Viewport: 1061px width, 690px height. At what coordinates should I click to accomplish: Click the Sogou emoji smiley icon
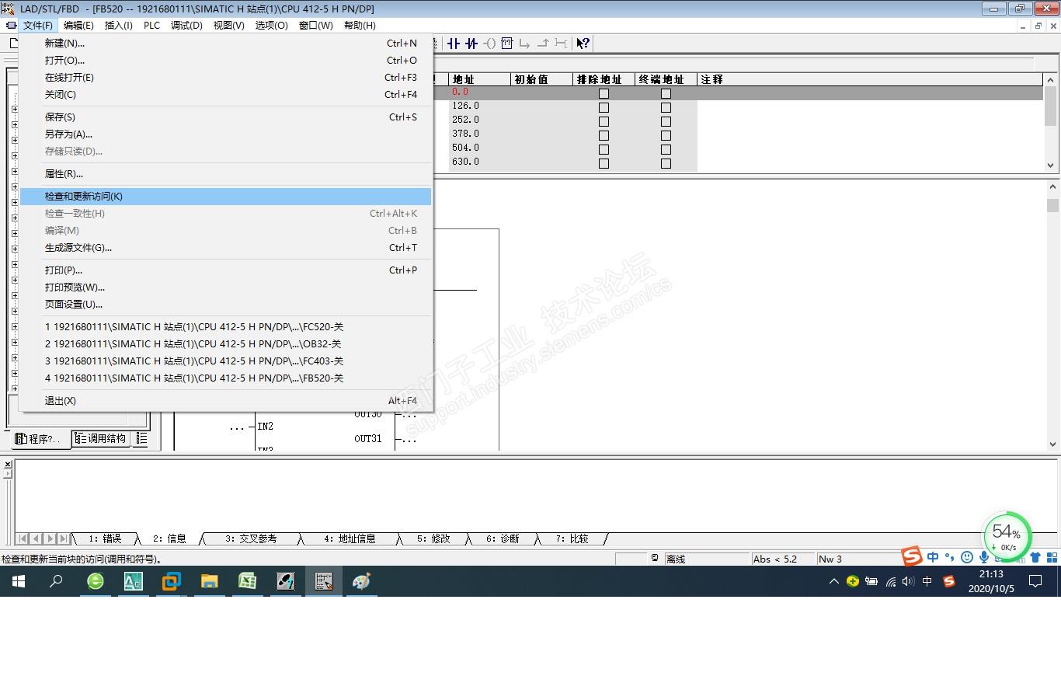tap(967, 557)
